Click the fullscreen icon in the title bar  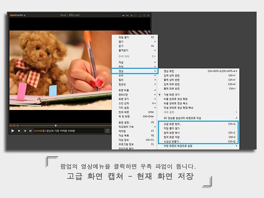pos(135,15)
